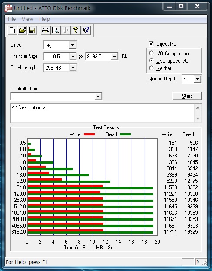Open the Total Length 256 MB dropdown

73,68
